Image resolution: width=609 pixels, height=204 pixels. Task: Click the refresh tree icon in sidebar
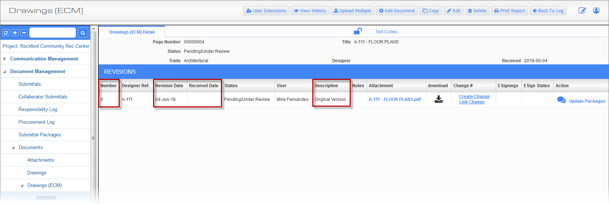[6, 33]
